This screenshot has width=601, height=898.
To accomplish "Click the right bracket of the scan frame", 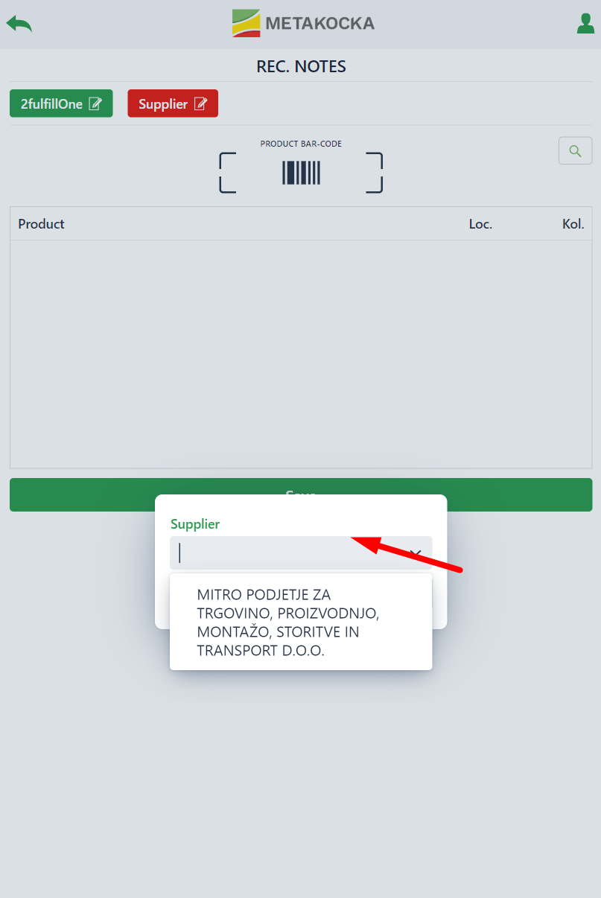I will (x=375, y=173).
